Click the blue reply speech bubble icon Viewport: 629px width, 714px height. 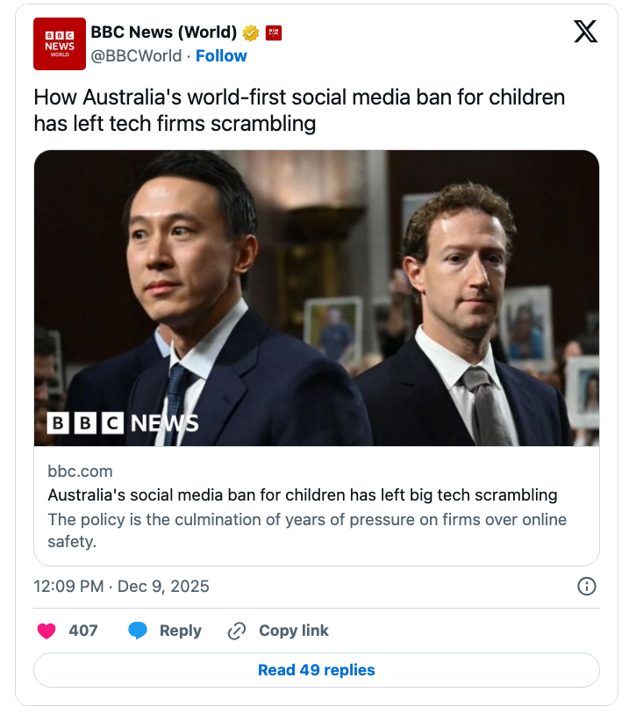click(x=138, y=631)
